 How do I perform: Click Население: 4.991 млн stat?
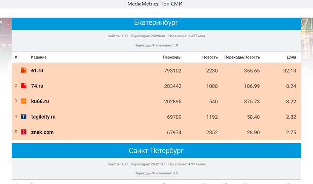pyautogui.click(x=187, y=164)
